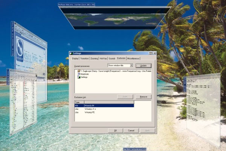Click the Madotate process icon
226x151 pixels.
[79, 74]
